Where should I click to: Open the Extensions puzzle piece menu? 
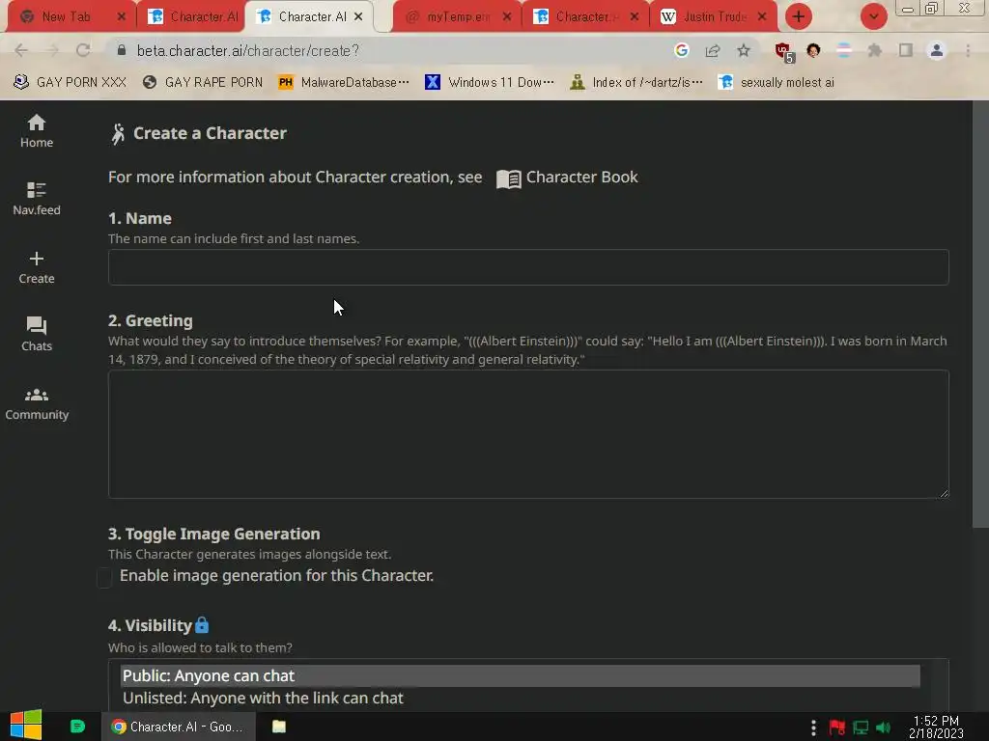875,50
